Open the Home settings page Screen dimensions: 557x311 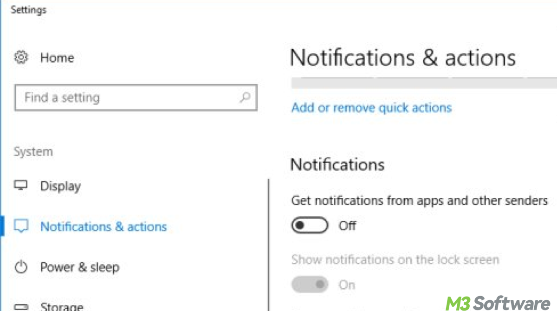(x=57, y=58)
